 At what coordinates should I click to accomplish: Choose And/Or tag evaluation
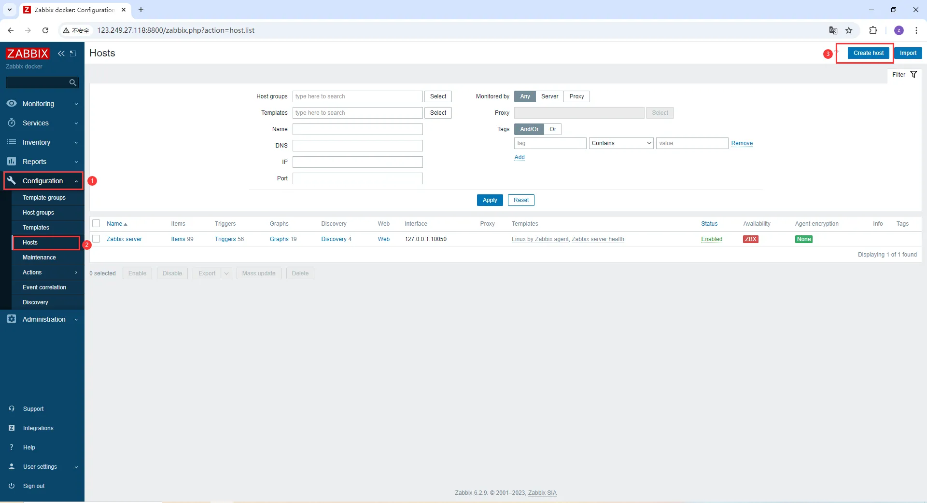point(529,129)
